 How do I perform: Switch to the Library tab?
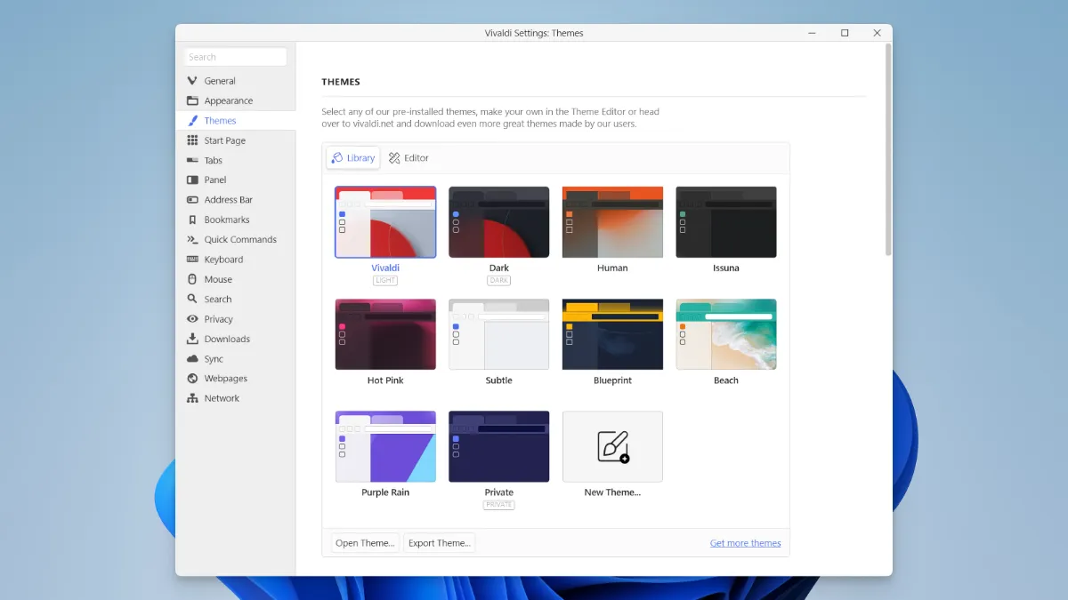pyautogui.click(x=353, y=158)
